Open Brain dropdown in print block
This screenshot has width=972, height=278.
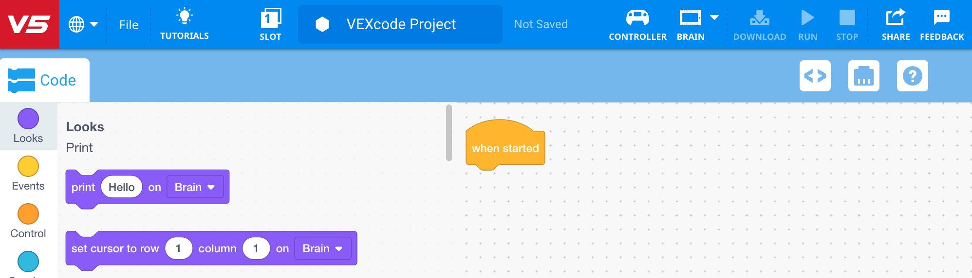coord(195,187)
